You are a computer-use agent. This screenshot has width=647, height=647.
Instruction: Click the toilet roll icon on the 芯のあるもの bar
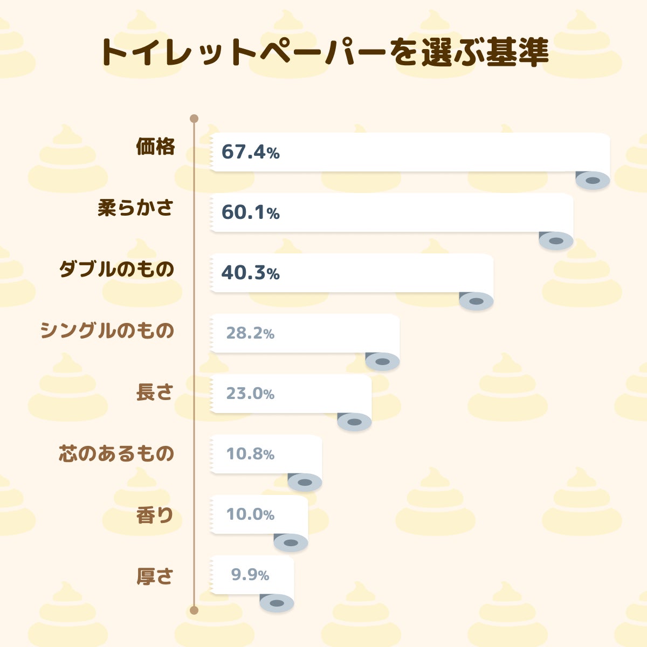305,482
